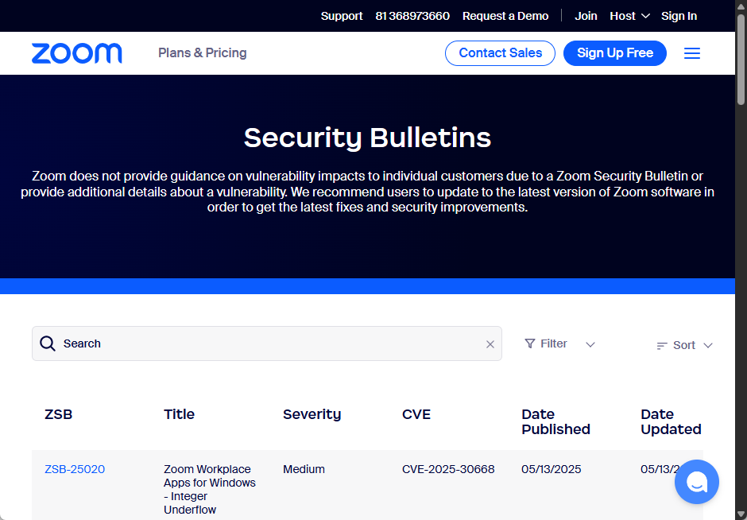Click Join in the top bar
This screenshot has width=747, height=520.
click(x=586, y=16)
